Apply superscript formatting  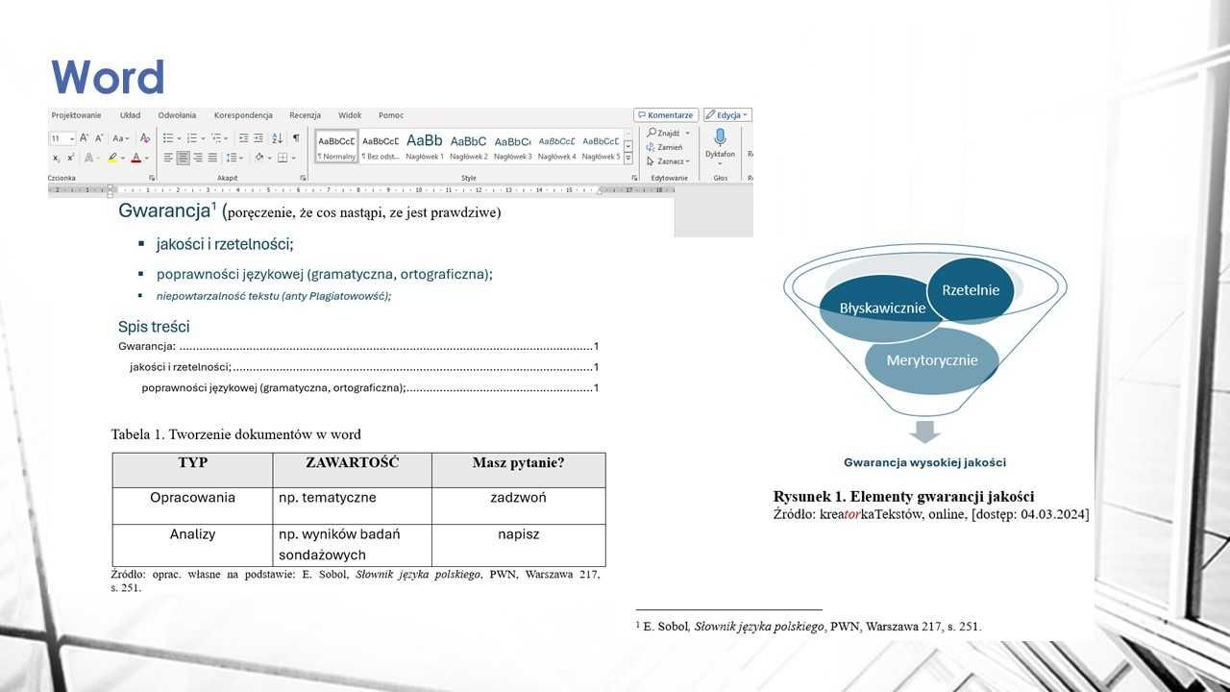point(71,158)
